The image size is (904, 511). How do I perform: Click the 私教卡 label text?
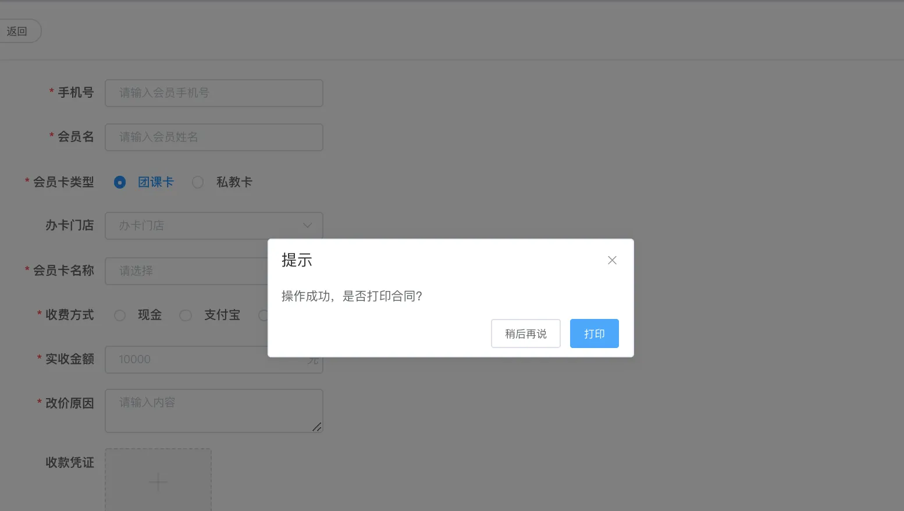[234, 182]
